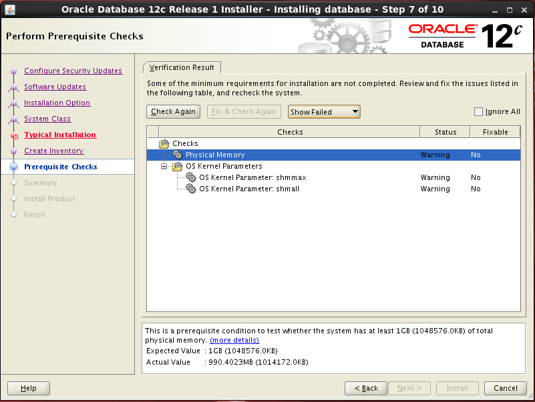Click the Configure Security Updates step bullet
535x402 pixels.
pyautogui.click(x=13, y=71)
